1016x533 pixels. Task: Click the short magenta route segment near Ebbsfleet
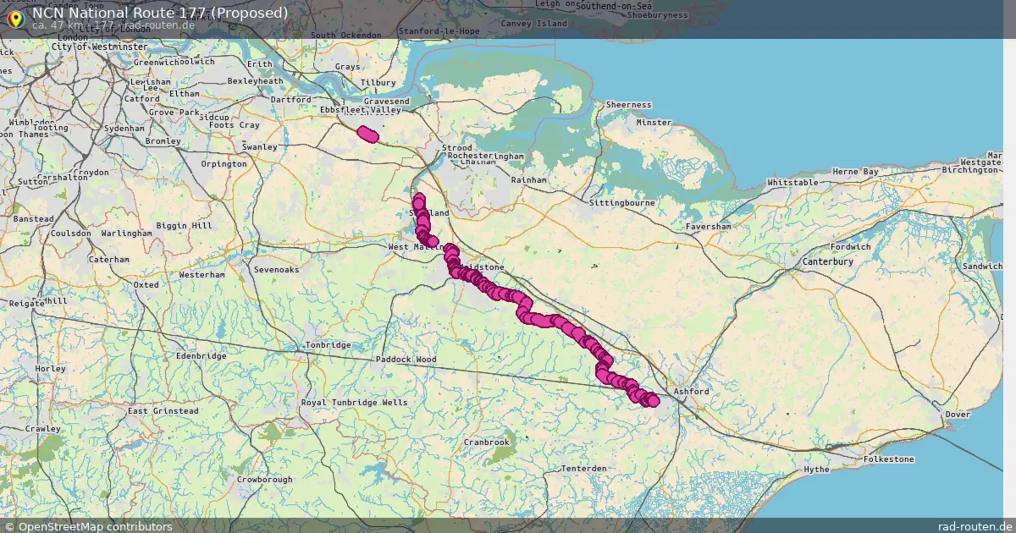click(368, 134)
